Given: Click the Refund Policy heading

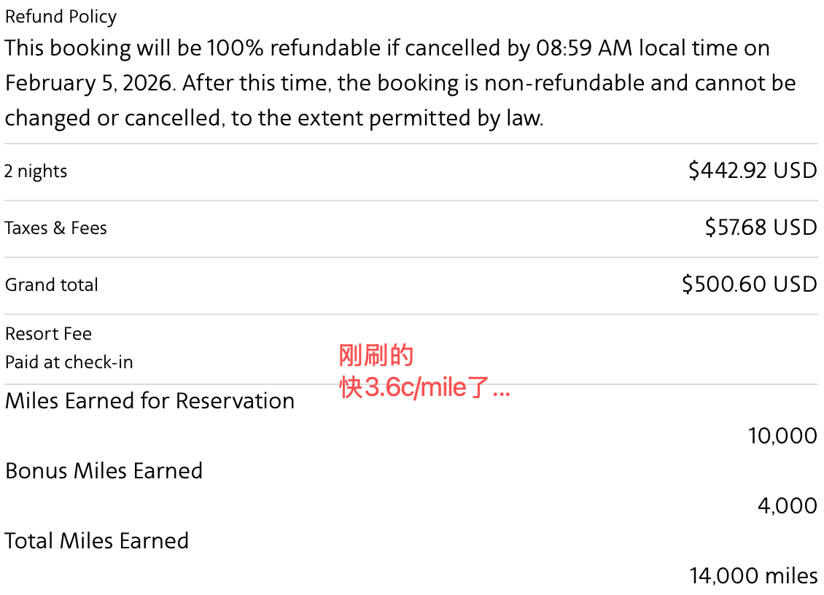Looking at the screenshot, I should tap(61, 17).
